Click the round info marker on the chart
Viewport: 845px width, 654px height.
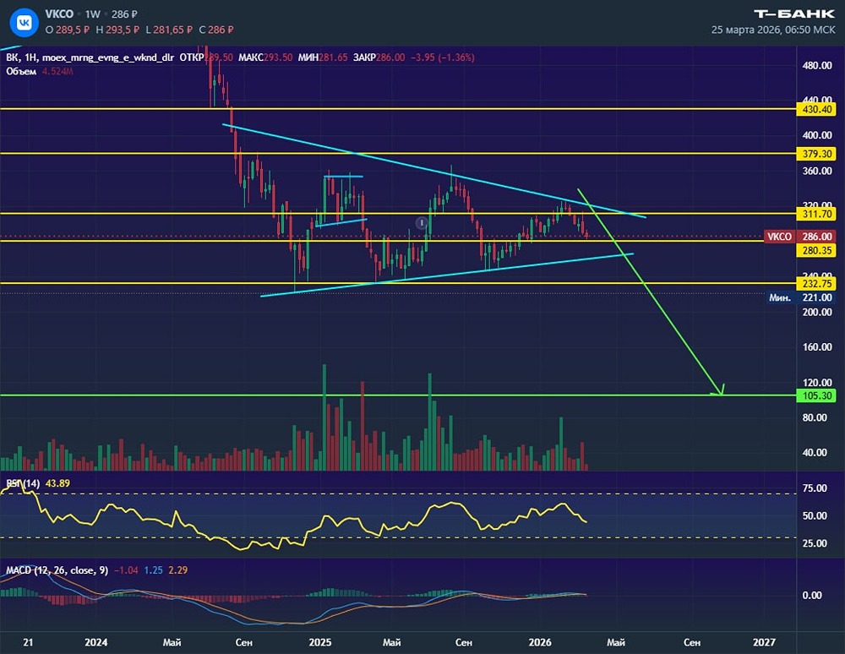click(422, 222)
